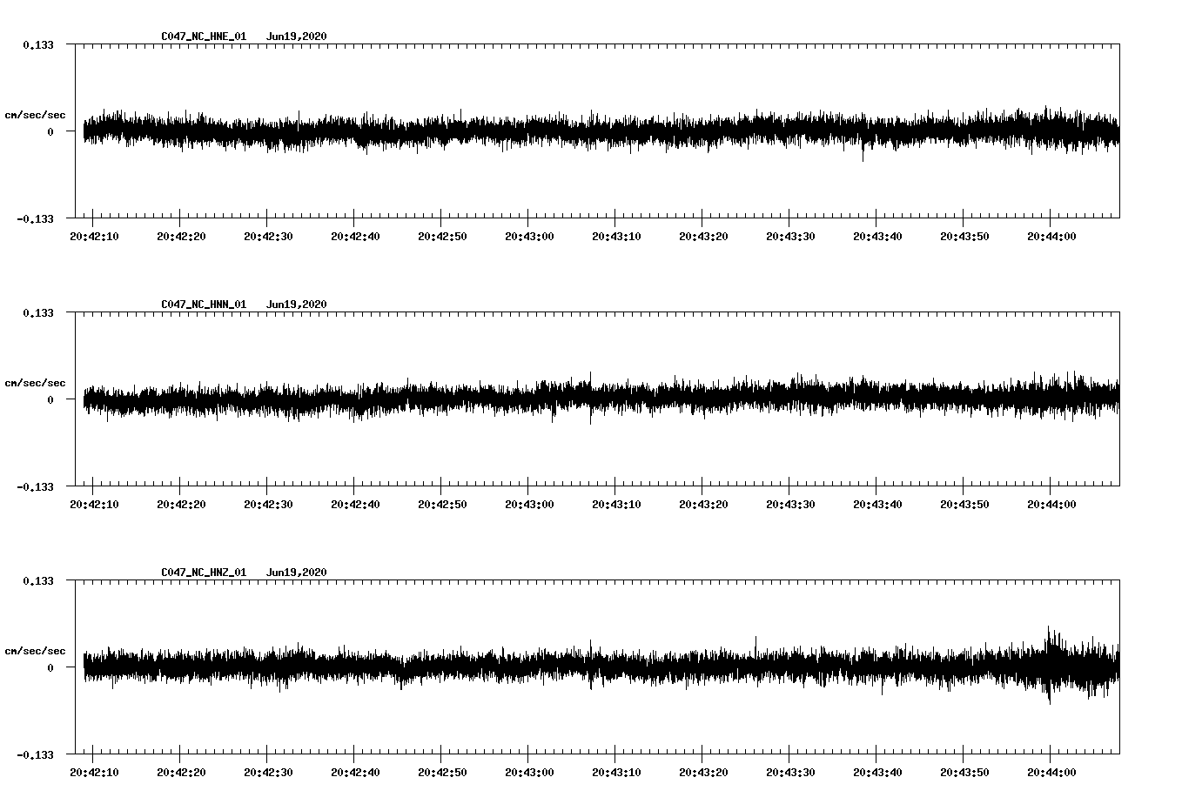The image size is (1182, 804).
Task: Click the HNN trace spike near 20:43:07
Action: coord(590,398)
